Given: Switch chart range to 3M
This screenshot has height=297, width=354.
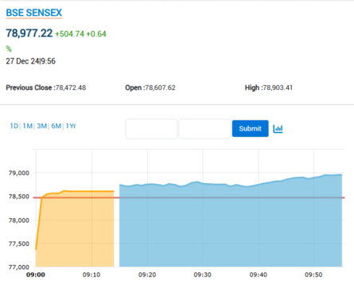Looking at the screenshot, I should pyautogui.click(x=42, y=126).
